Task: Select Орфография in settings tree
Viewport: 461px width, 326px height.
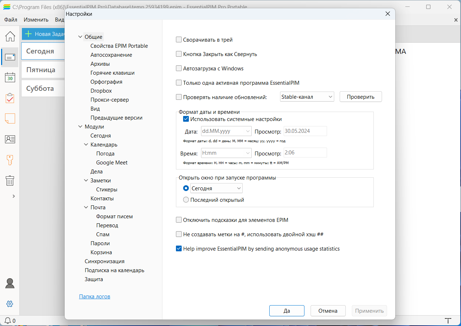Action: click(106, 81)
